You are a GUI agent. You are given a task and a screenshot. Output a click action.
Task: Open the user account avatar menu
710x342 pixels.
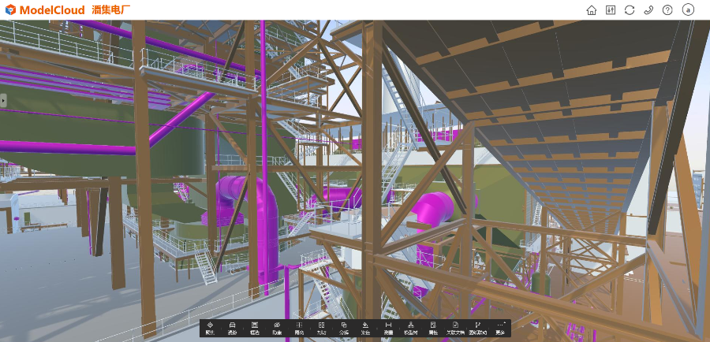pos(688,10)
